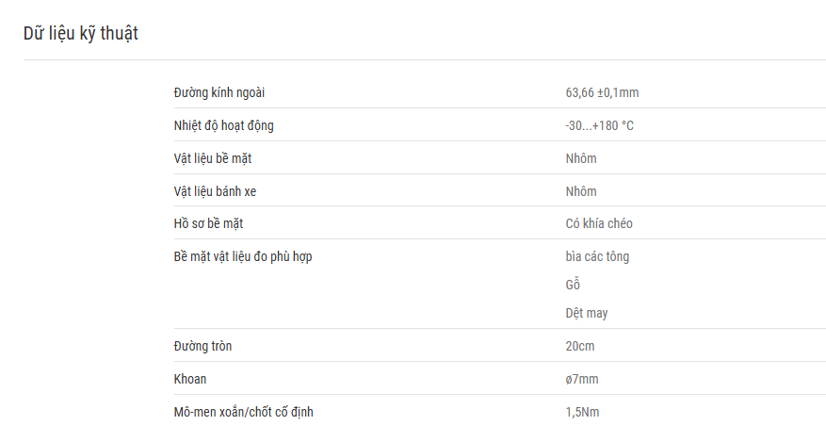Click 'Nhôm' value beside Vật liệu bánh xe
826x442 pixels.
pyautogui.click(x=581, y=191)
